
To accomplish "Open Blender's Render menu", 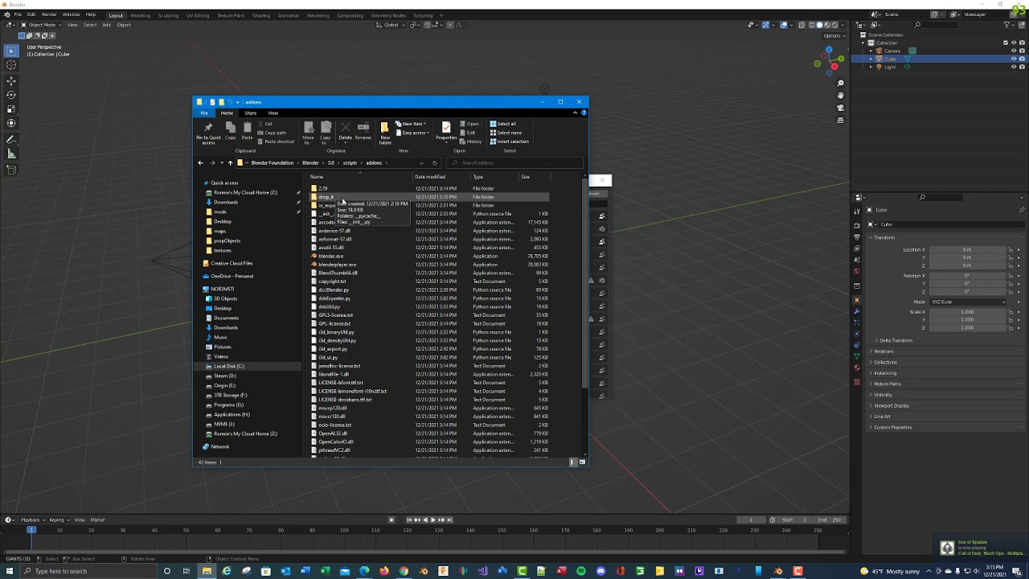I will point(49,14).
